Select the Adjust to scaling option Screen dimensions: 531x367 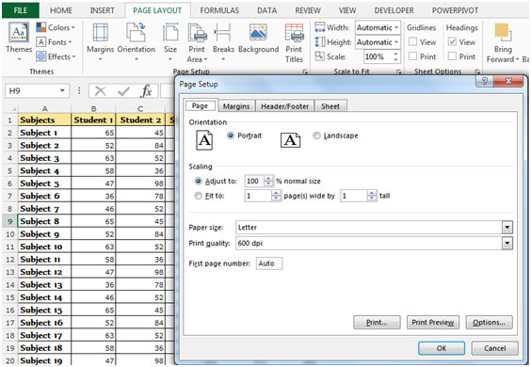point(198,181)
